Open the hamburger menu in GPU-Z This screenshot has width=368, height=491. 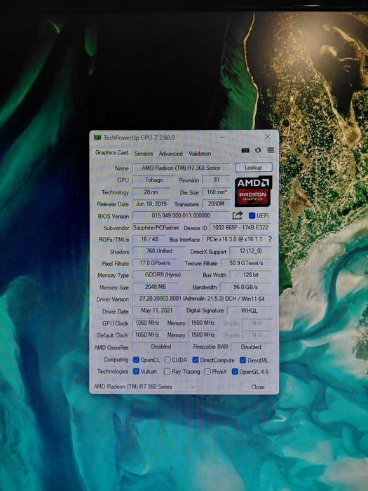click(271, 150)
